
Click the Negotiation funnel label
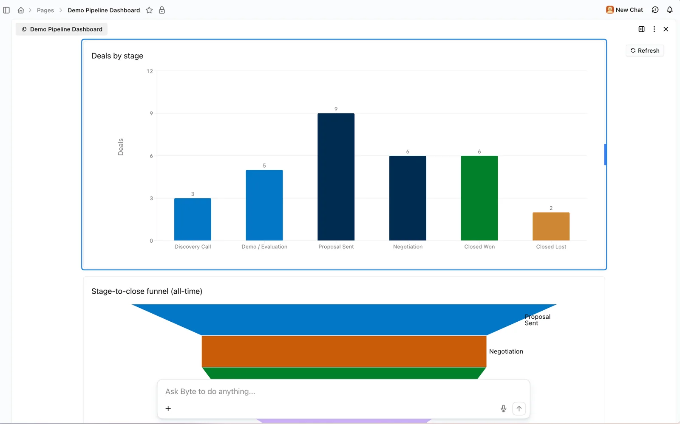pyautogui.click(x=506, y=351)
